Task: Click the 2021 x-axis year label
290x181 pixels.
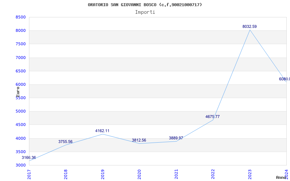Action: pyautogui.click(x=176, y=174)
